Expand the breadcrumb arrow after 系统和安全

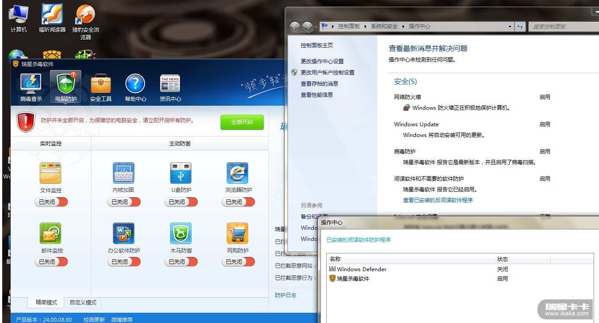click(x=403, y=26)
